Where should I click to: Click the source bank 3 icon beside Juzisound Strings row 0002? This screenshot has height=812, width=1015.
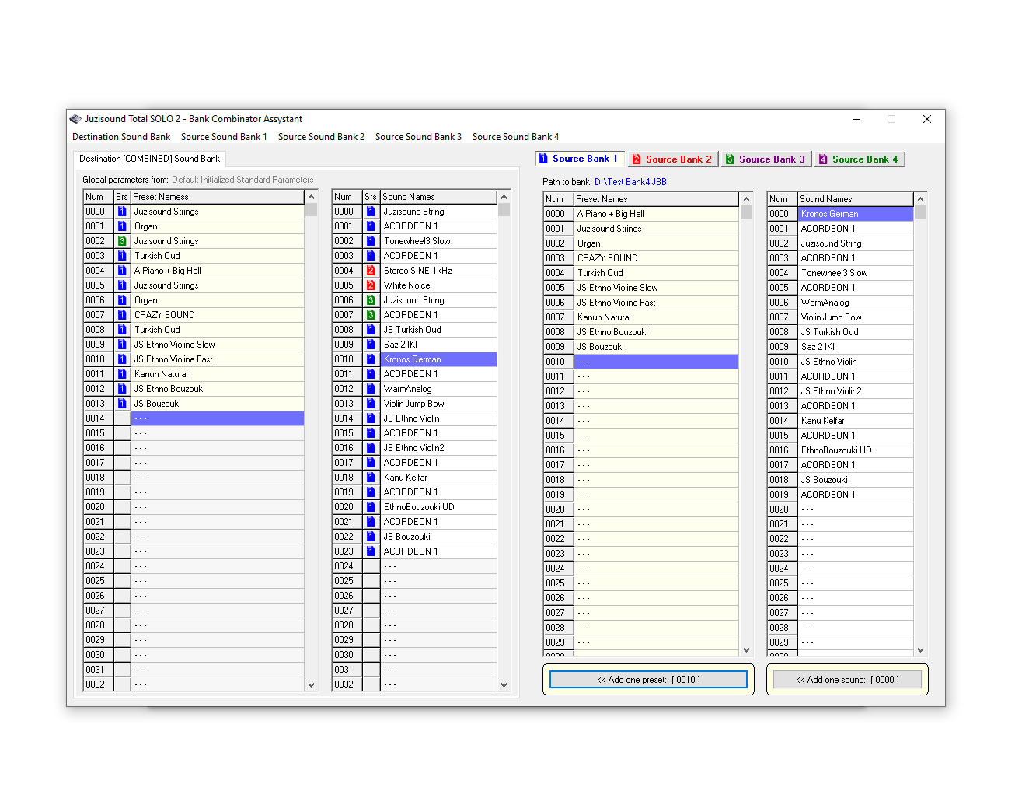(x=122, y=241)
